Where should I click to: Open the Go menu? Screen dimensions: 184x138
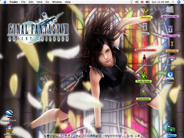point(47,2)
